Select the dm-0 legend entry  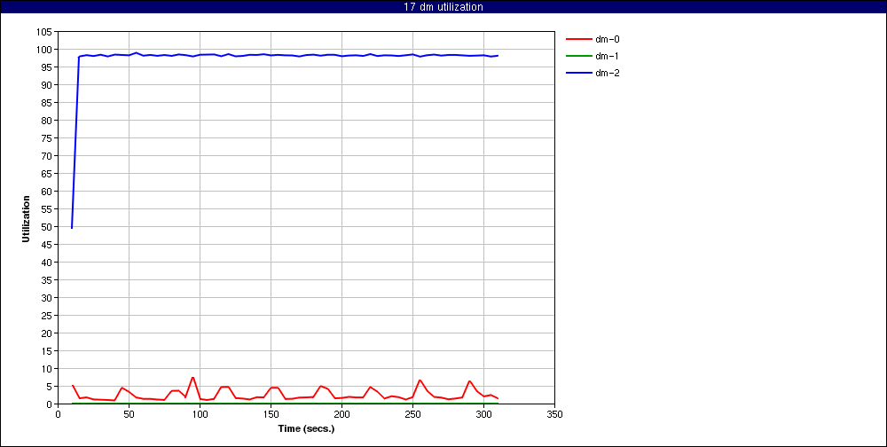coord(593,40)
